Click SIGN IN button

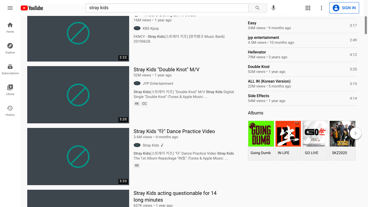[x=344, y=8]
